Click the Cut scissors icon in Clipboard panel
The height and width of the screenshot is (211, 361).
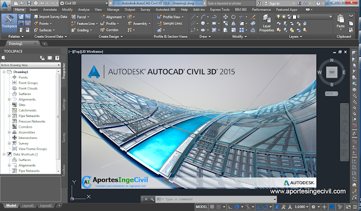(x=351, y=16)
